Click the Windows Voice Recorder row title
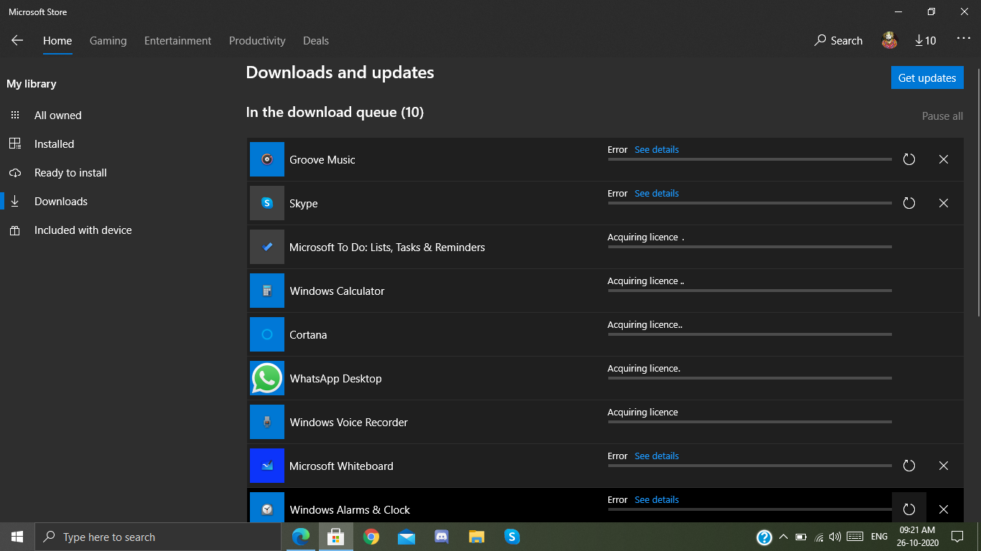Viewport: 981px width, 551px height. click(x=348, y=422)
